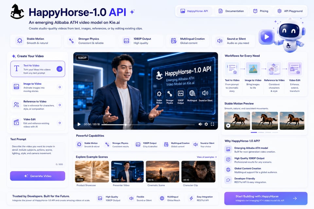Click the Multilingual Global Reach globe icon in footer
This screenshot has height=209, width=314.
point(162,198)
